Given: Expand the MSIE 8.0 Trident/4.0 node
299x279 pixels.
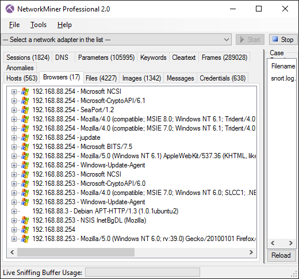Looking at the screenshot, I should [14, 119].
